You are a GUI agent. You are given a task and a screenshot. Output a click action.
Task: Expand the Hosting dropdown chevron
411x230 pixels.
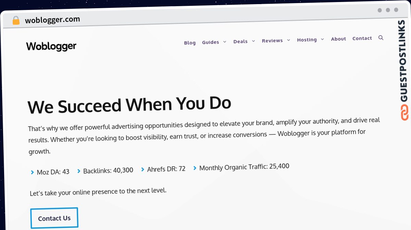pyautogui.click(x=322, y=39)
